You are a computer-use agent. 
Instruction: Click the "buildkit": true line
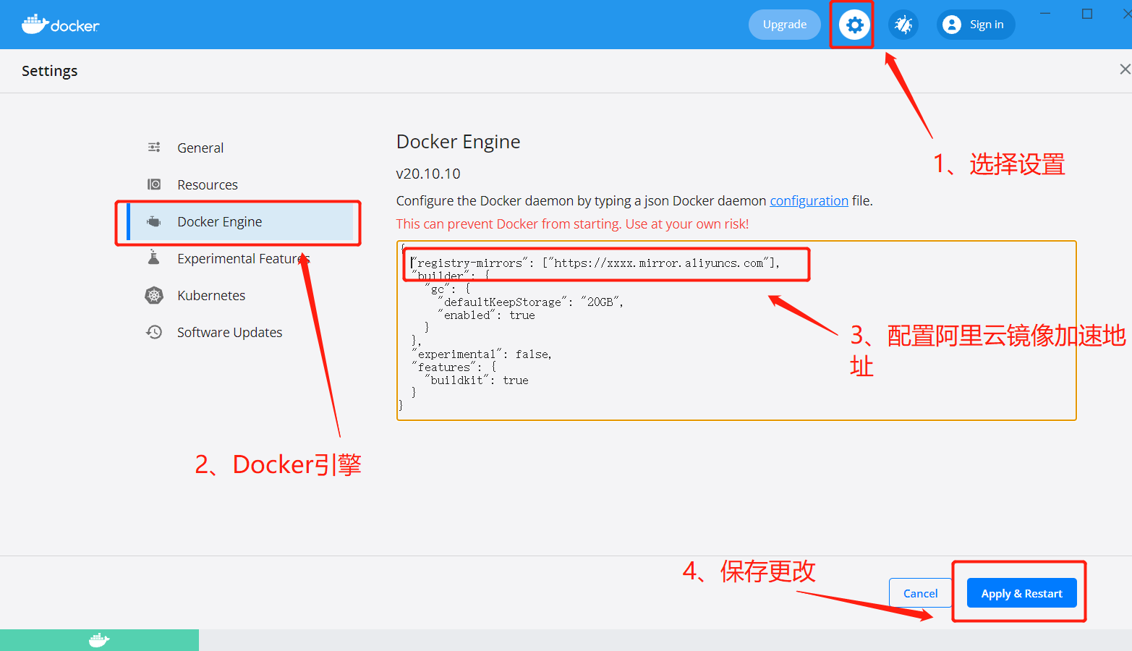pos(476,380)
